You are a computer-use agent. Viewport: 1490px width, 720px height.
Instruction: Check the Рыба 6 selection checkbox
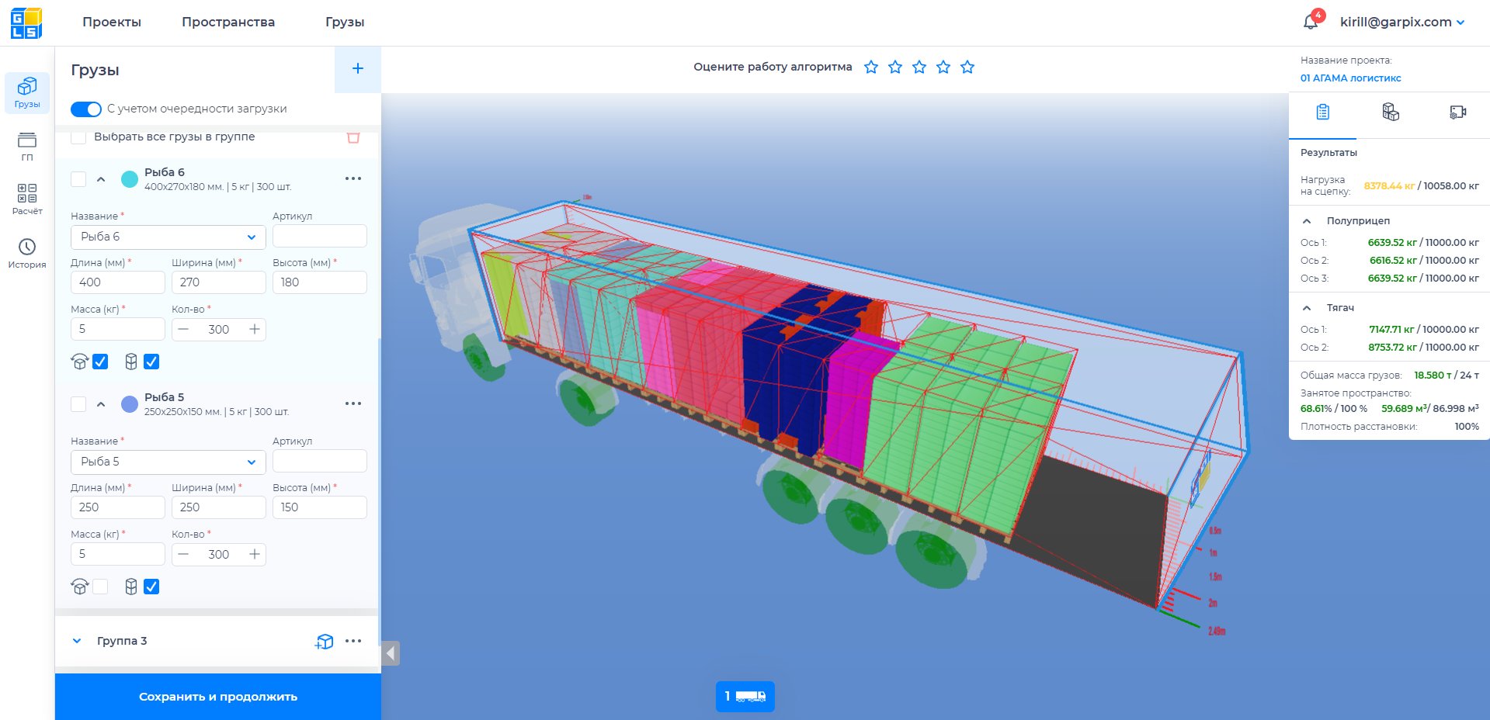click(x=78, y=179)
